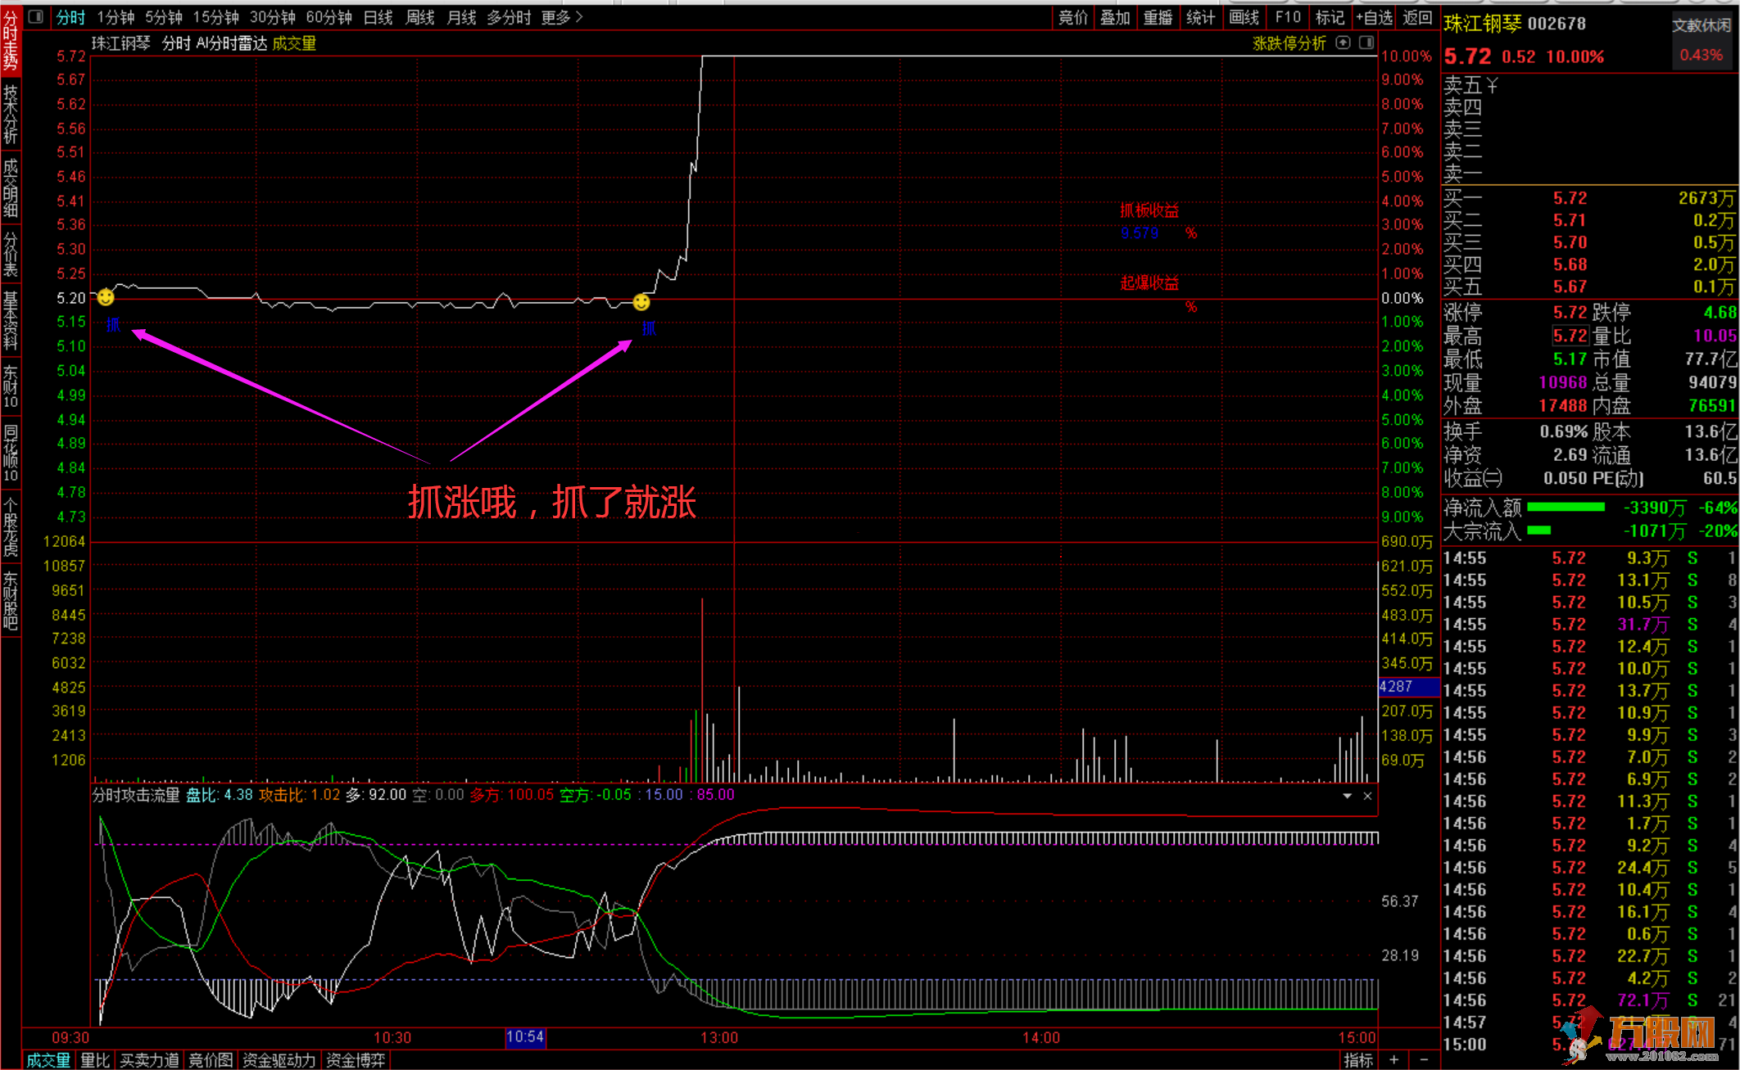Select the 资金博弈 bottom tab
1740x1070 pixels.
pos(356,1060)
